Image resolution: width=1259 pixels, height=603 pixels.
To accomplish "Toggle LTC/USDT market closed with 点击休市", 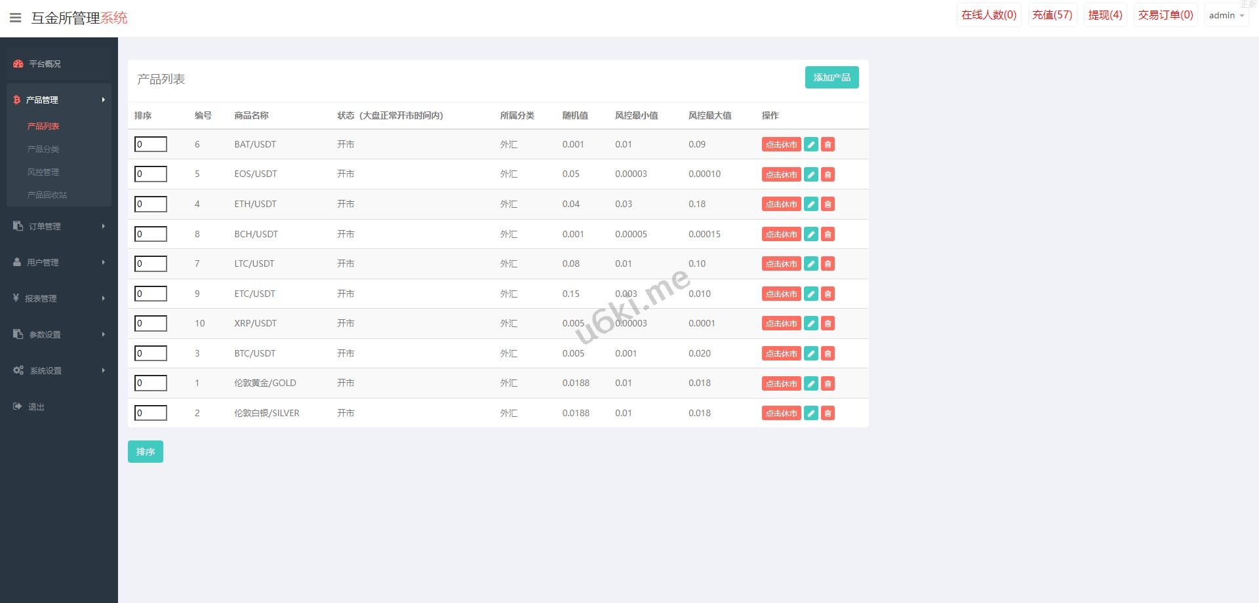I will 781,264.
